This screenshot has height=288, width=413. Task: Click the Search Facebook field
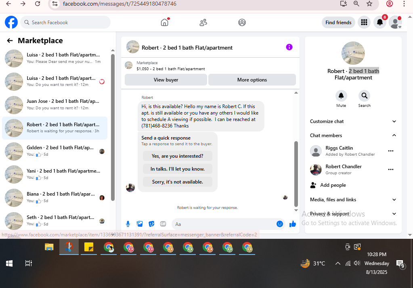pyautogui.click(x=65, y=22)
